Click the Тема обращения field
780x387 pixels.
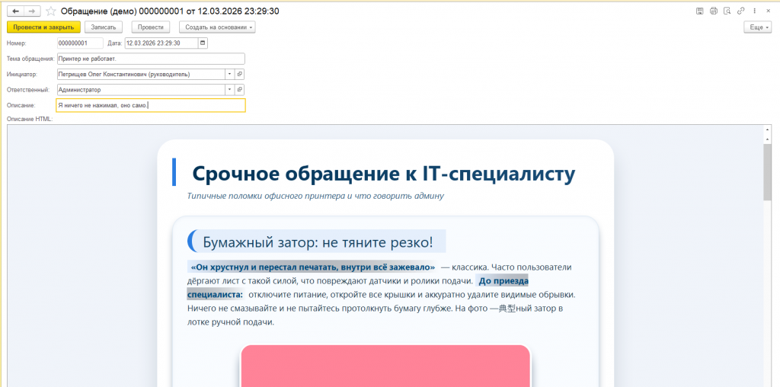(151, 59)
